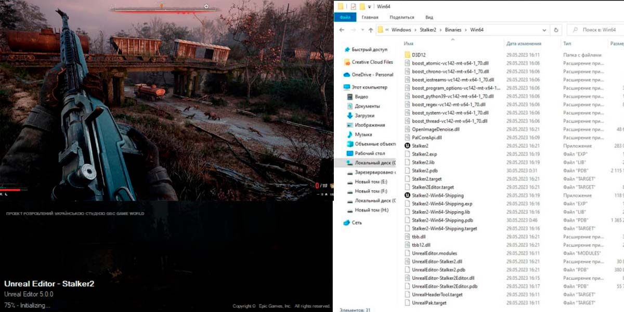624x312 pixels.
Task: Click the Binaries segment in the address breadcrumb
Action: 453,30
